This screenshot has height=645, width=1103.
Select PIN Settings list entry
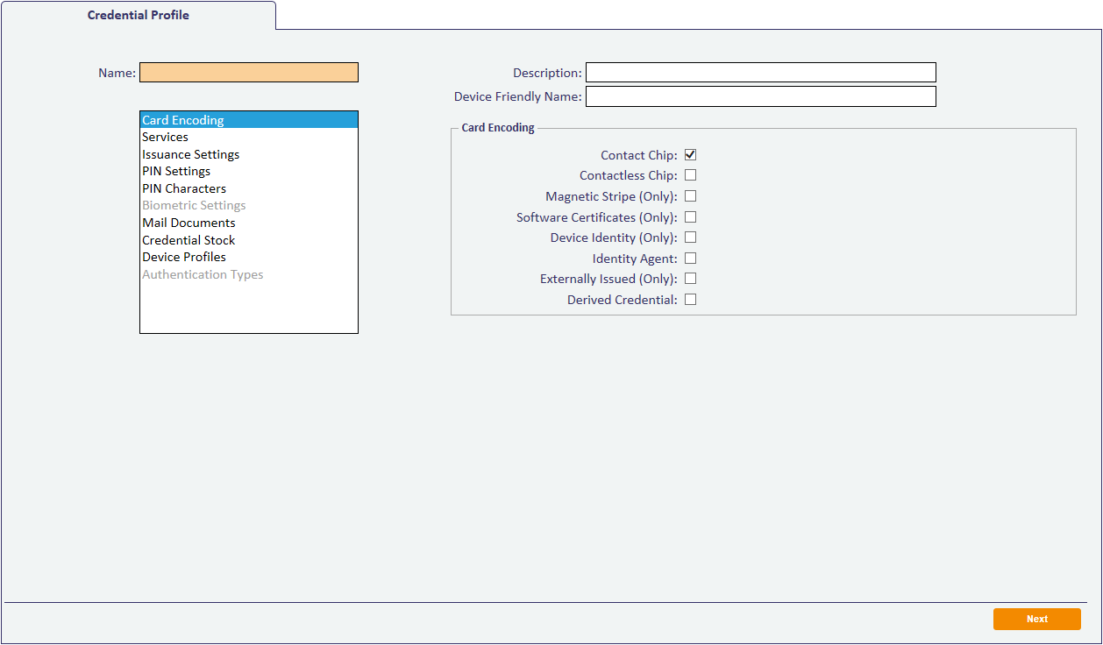pos(176,172)
